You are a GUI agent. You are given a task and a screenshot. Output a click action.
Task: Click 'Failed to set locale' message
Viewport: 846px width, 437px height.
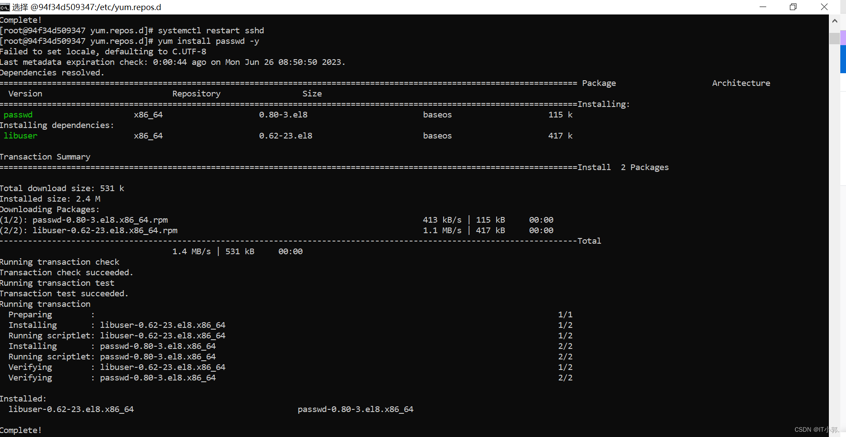pos(103,51)
